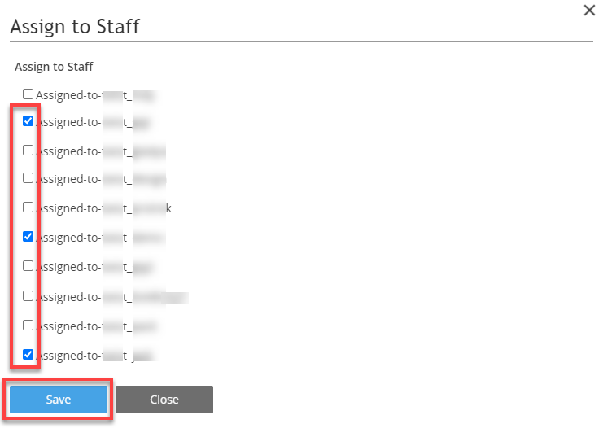Select the label text ending in letter k

104,208
